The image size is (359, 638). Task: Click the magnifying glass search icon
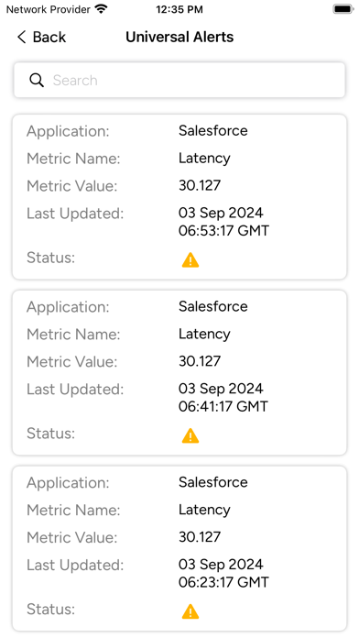(x=37, y=80)
